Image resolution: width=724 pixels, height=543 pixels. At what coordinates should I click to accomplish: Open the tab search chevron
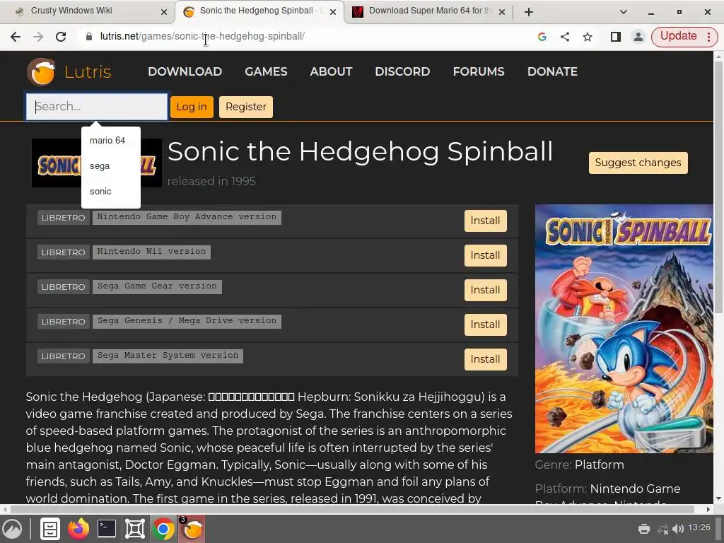tap(624, 12)
